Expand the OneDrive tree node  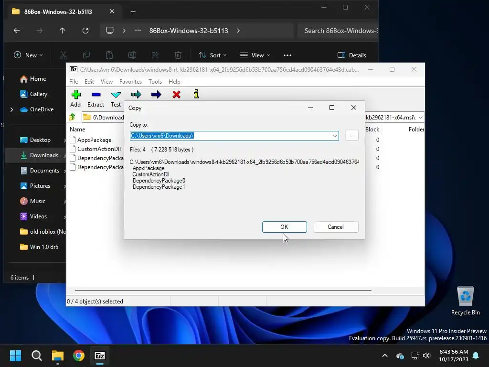coord(11,109)
